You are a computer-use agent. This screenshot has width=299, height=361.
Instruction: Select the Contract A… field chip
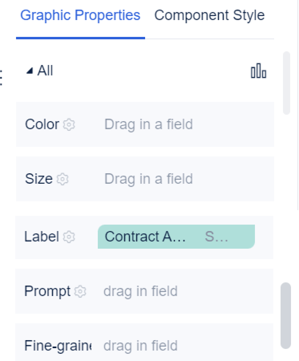click(145, 237)
